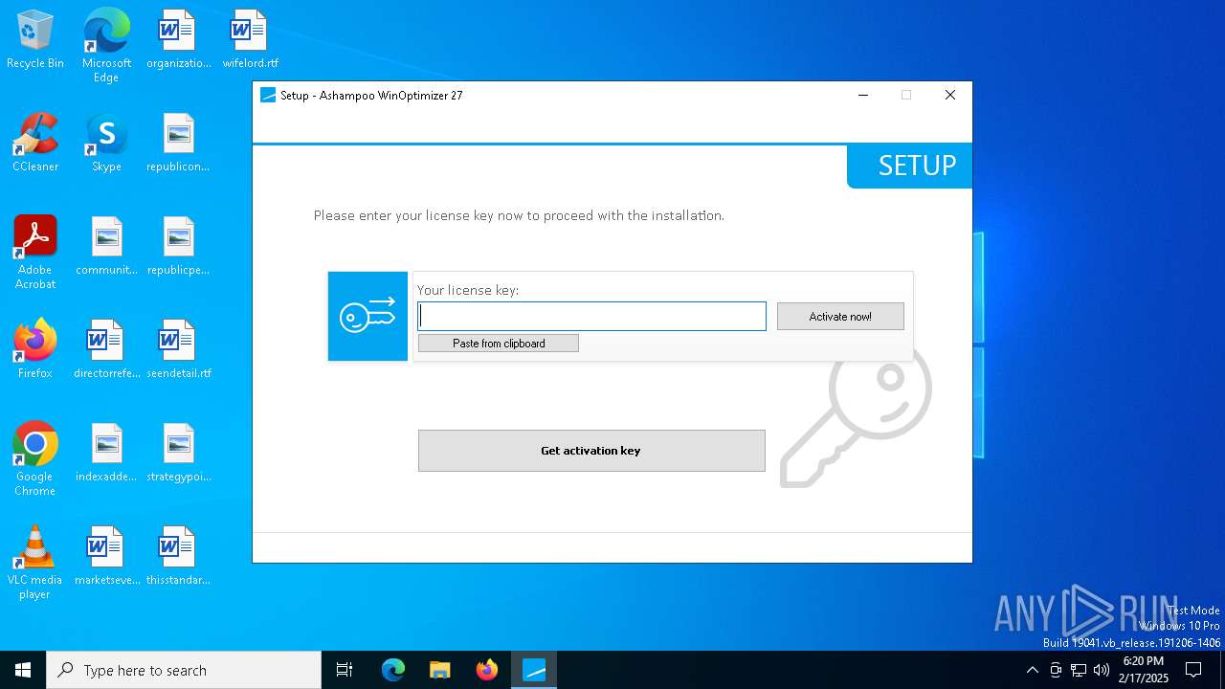Select VLC media player desktop shortcut

(x=35, y=563)
